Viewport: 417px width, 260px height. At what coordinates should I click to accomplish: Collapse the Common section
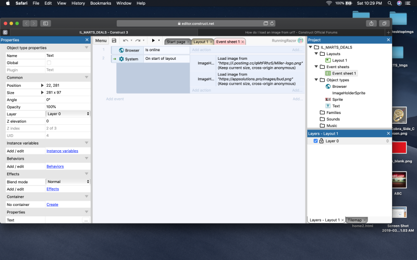tap(87, 77)
